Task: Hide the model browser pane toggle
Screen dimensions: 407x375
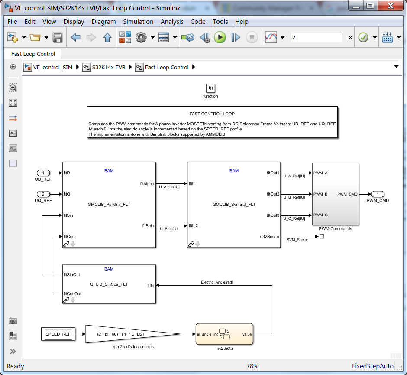Action: 13,67
